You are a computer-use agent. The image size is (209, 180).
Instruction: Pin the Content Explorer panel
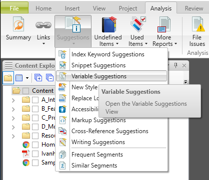pos(175,66)
